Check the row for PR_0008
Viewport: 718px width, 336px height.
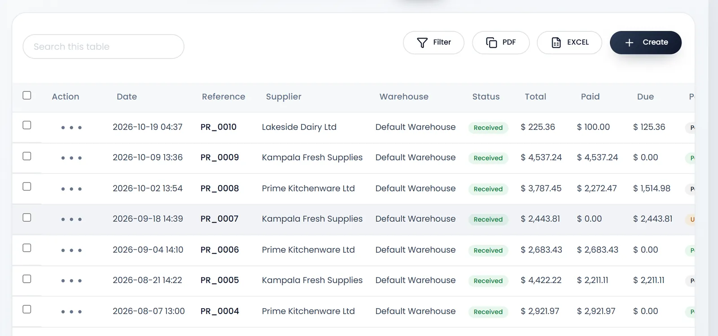tap(27, 186)
